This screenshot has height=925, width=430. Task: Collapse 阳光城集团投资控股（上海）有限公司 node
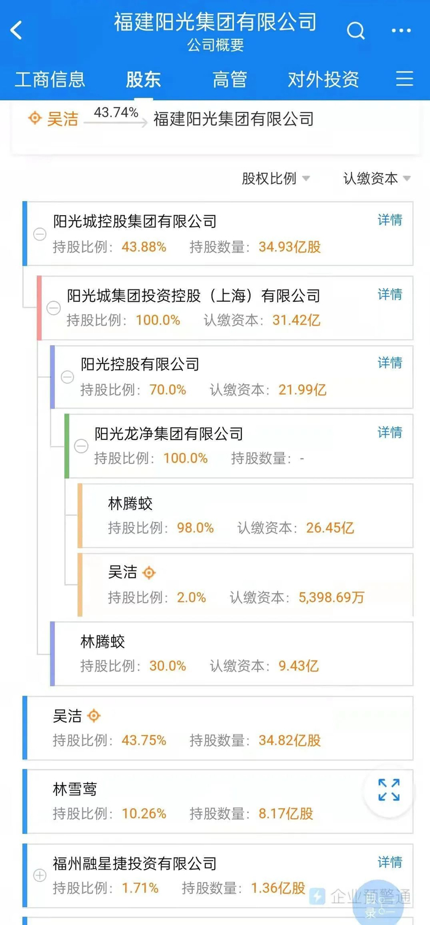click(54, 308)
